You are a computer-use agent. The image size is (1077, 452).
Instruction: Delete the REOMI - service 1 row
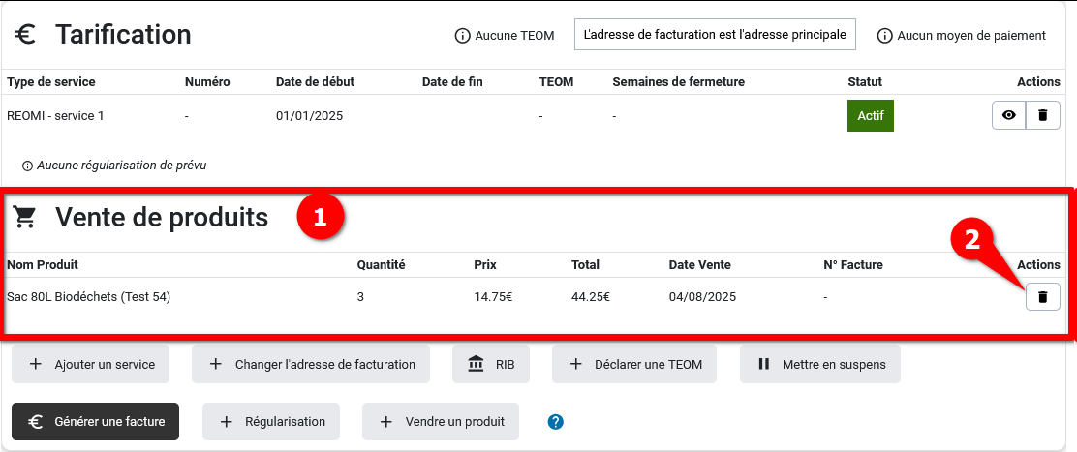point(1042,115)
